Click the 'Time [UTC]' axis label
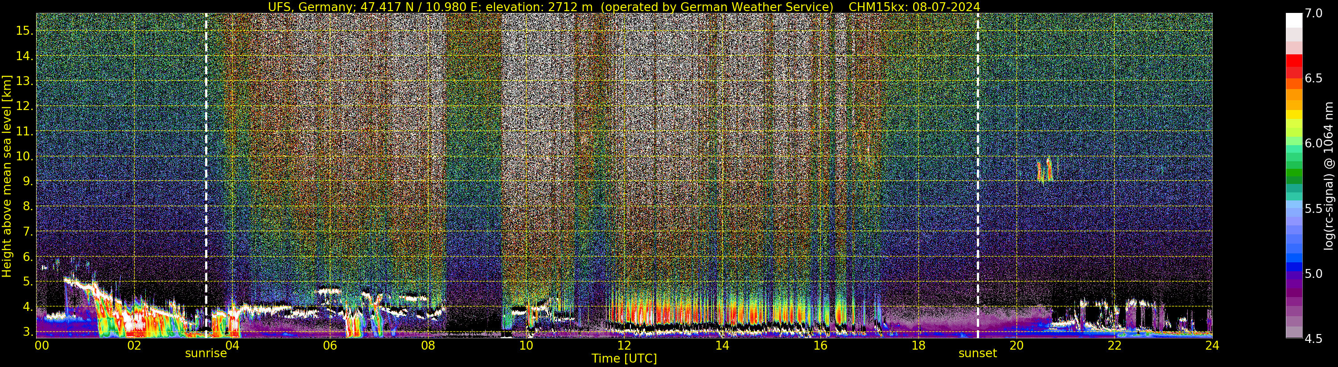 click(624, 359)
